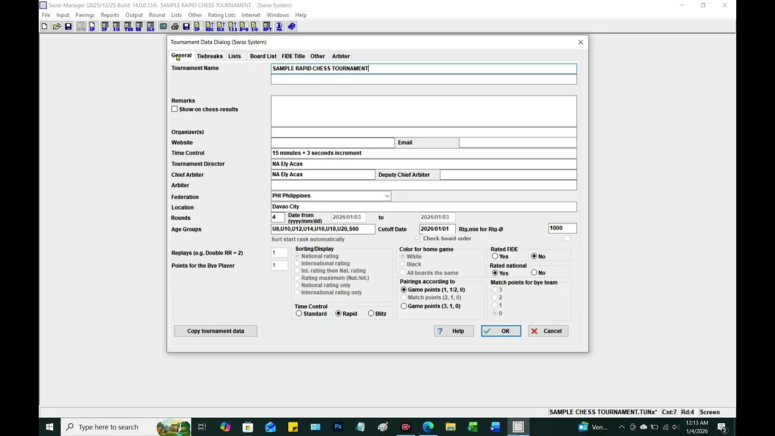Click the Tournament Name input field
This screenshot has width=775, height=436.
424,68
